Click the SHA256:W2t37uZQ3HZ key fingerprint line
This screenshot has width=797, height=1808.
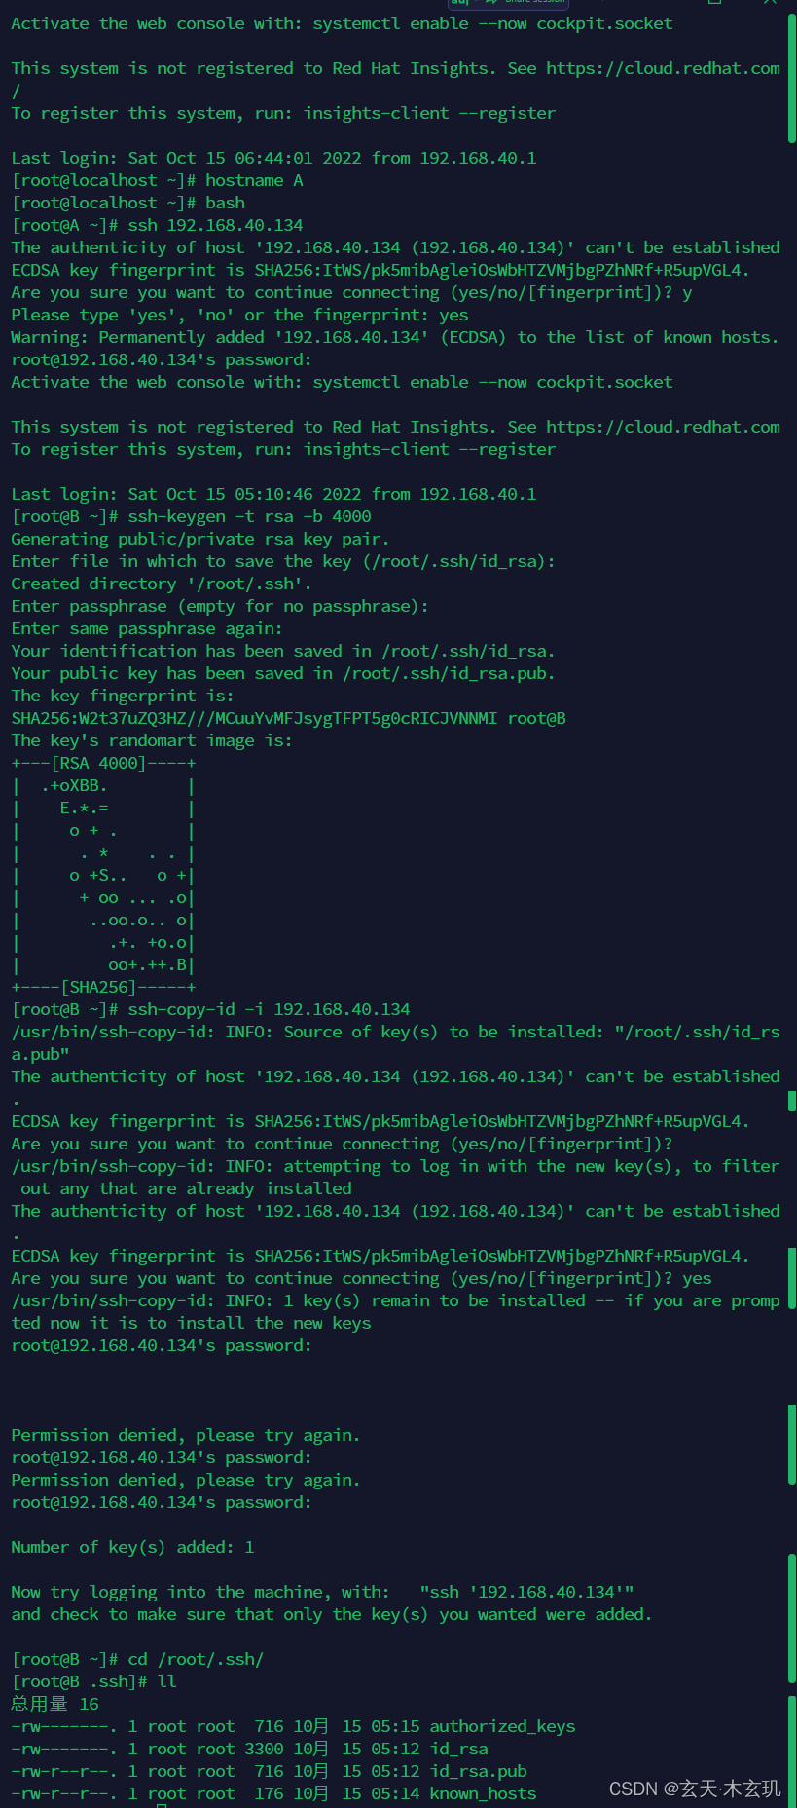coord(288,718)
